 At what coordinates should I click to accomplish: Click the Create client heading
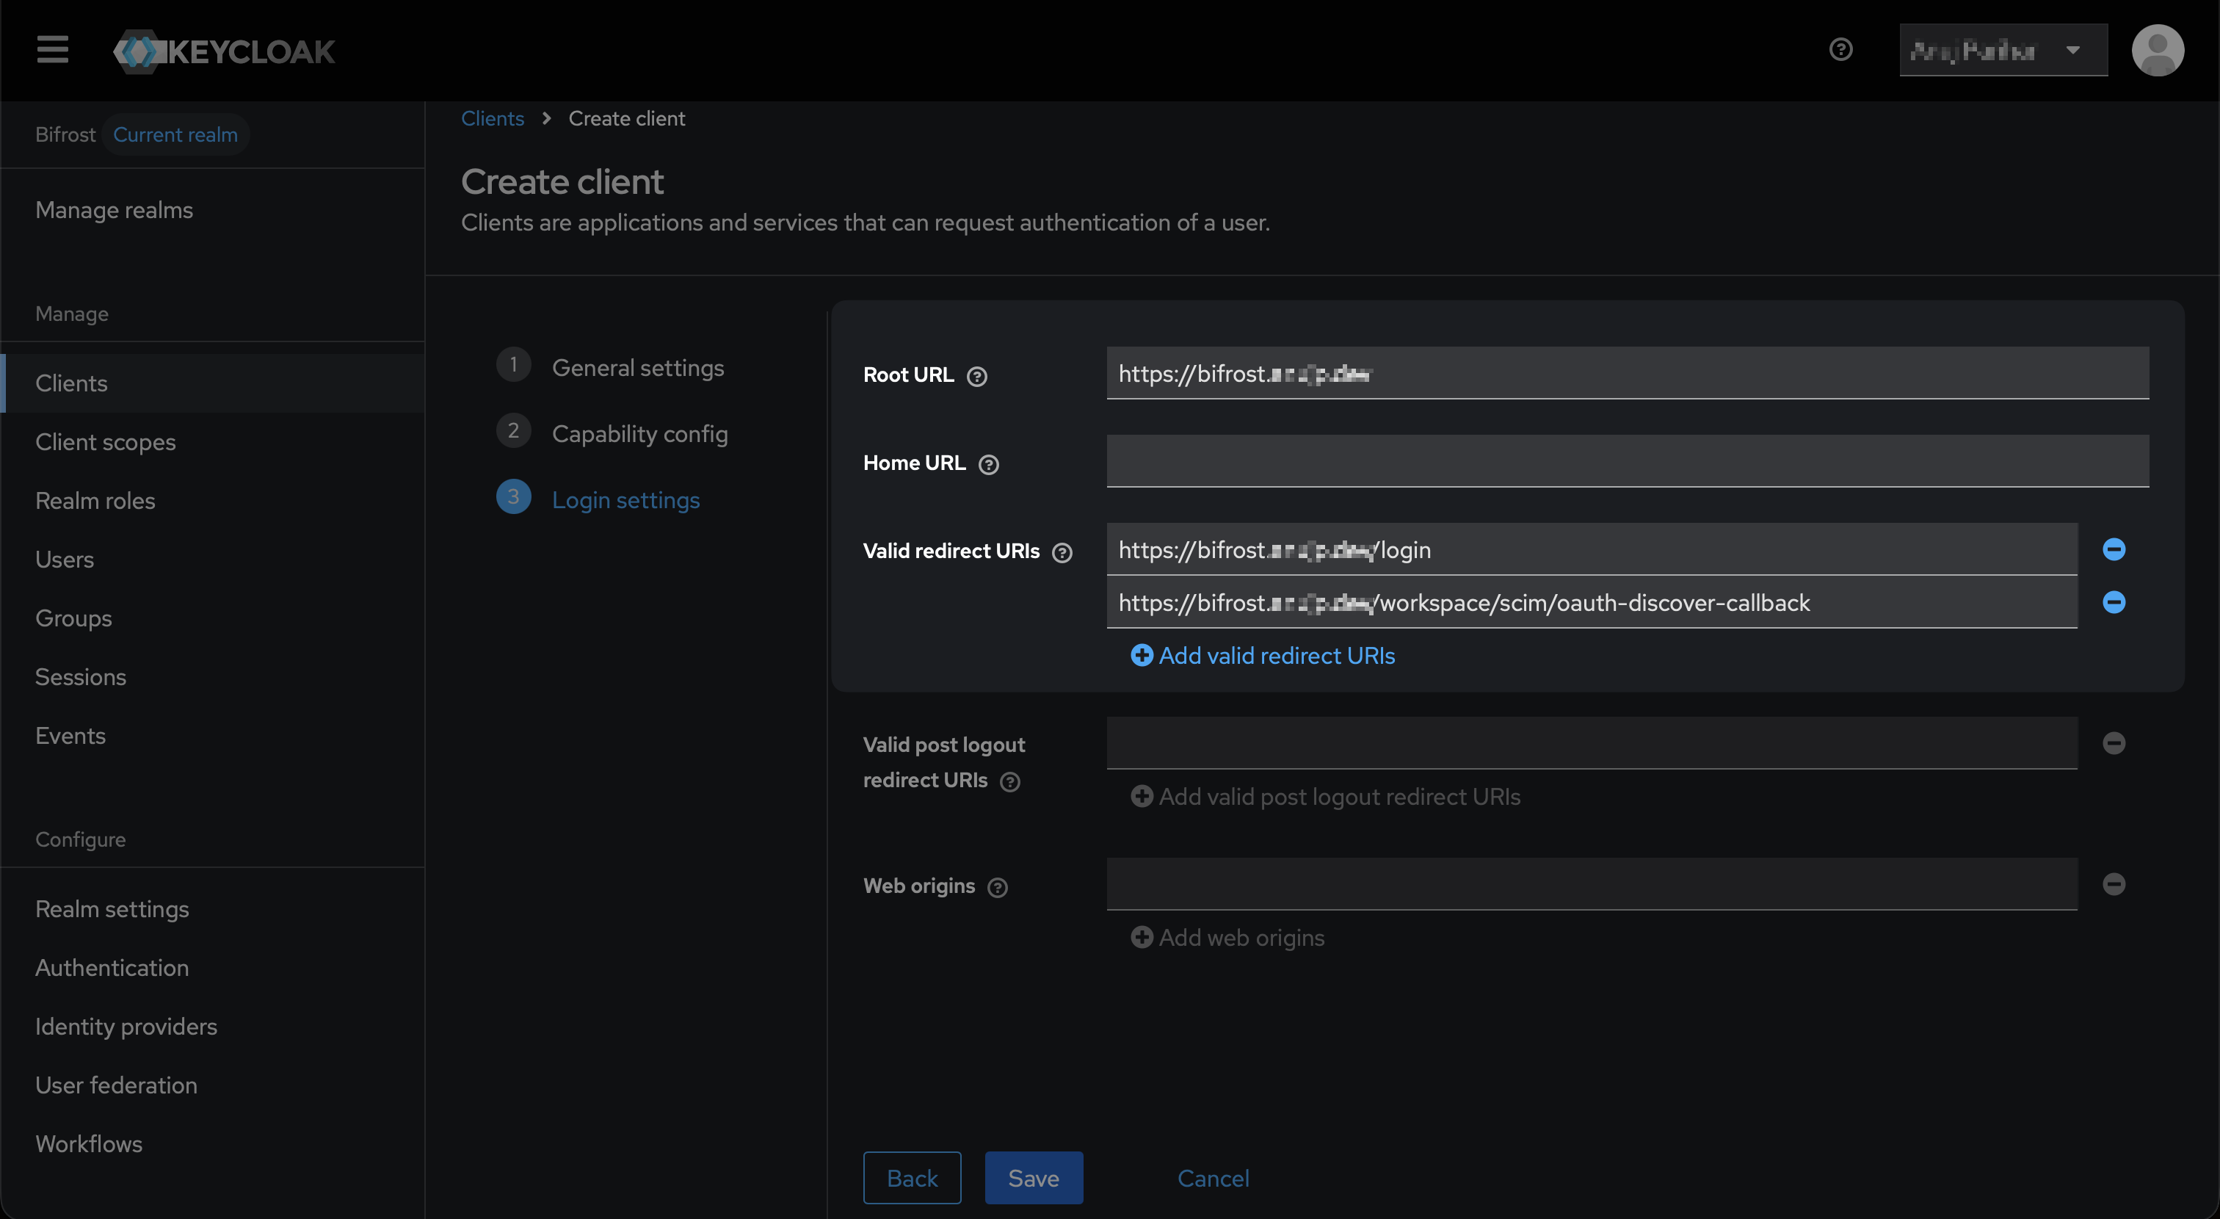click(x=562, y=181)
